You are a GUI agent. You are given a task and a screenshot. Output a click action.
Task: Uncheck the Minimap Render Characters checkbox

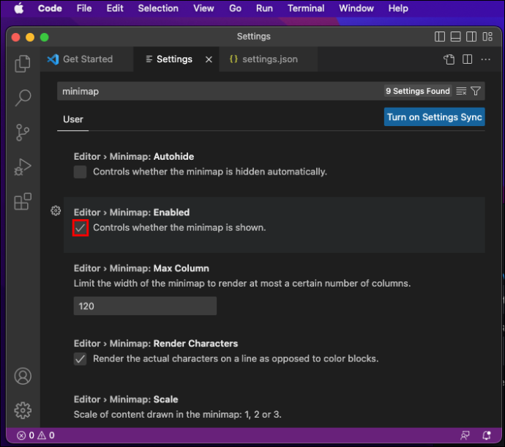pyautogui.click(x=80, y=358)
